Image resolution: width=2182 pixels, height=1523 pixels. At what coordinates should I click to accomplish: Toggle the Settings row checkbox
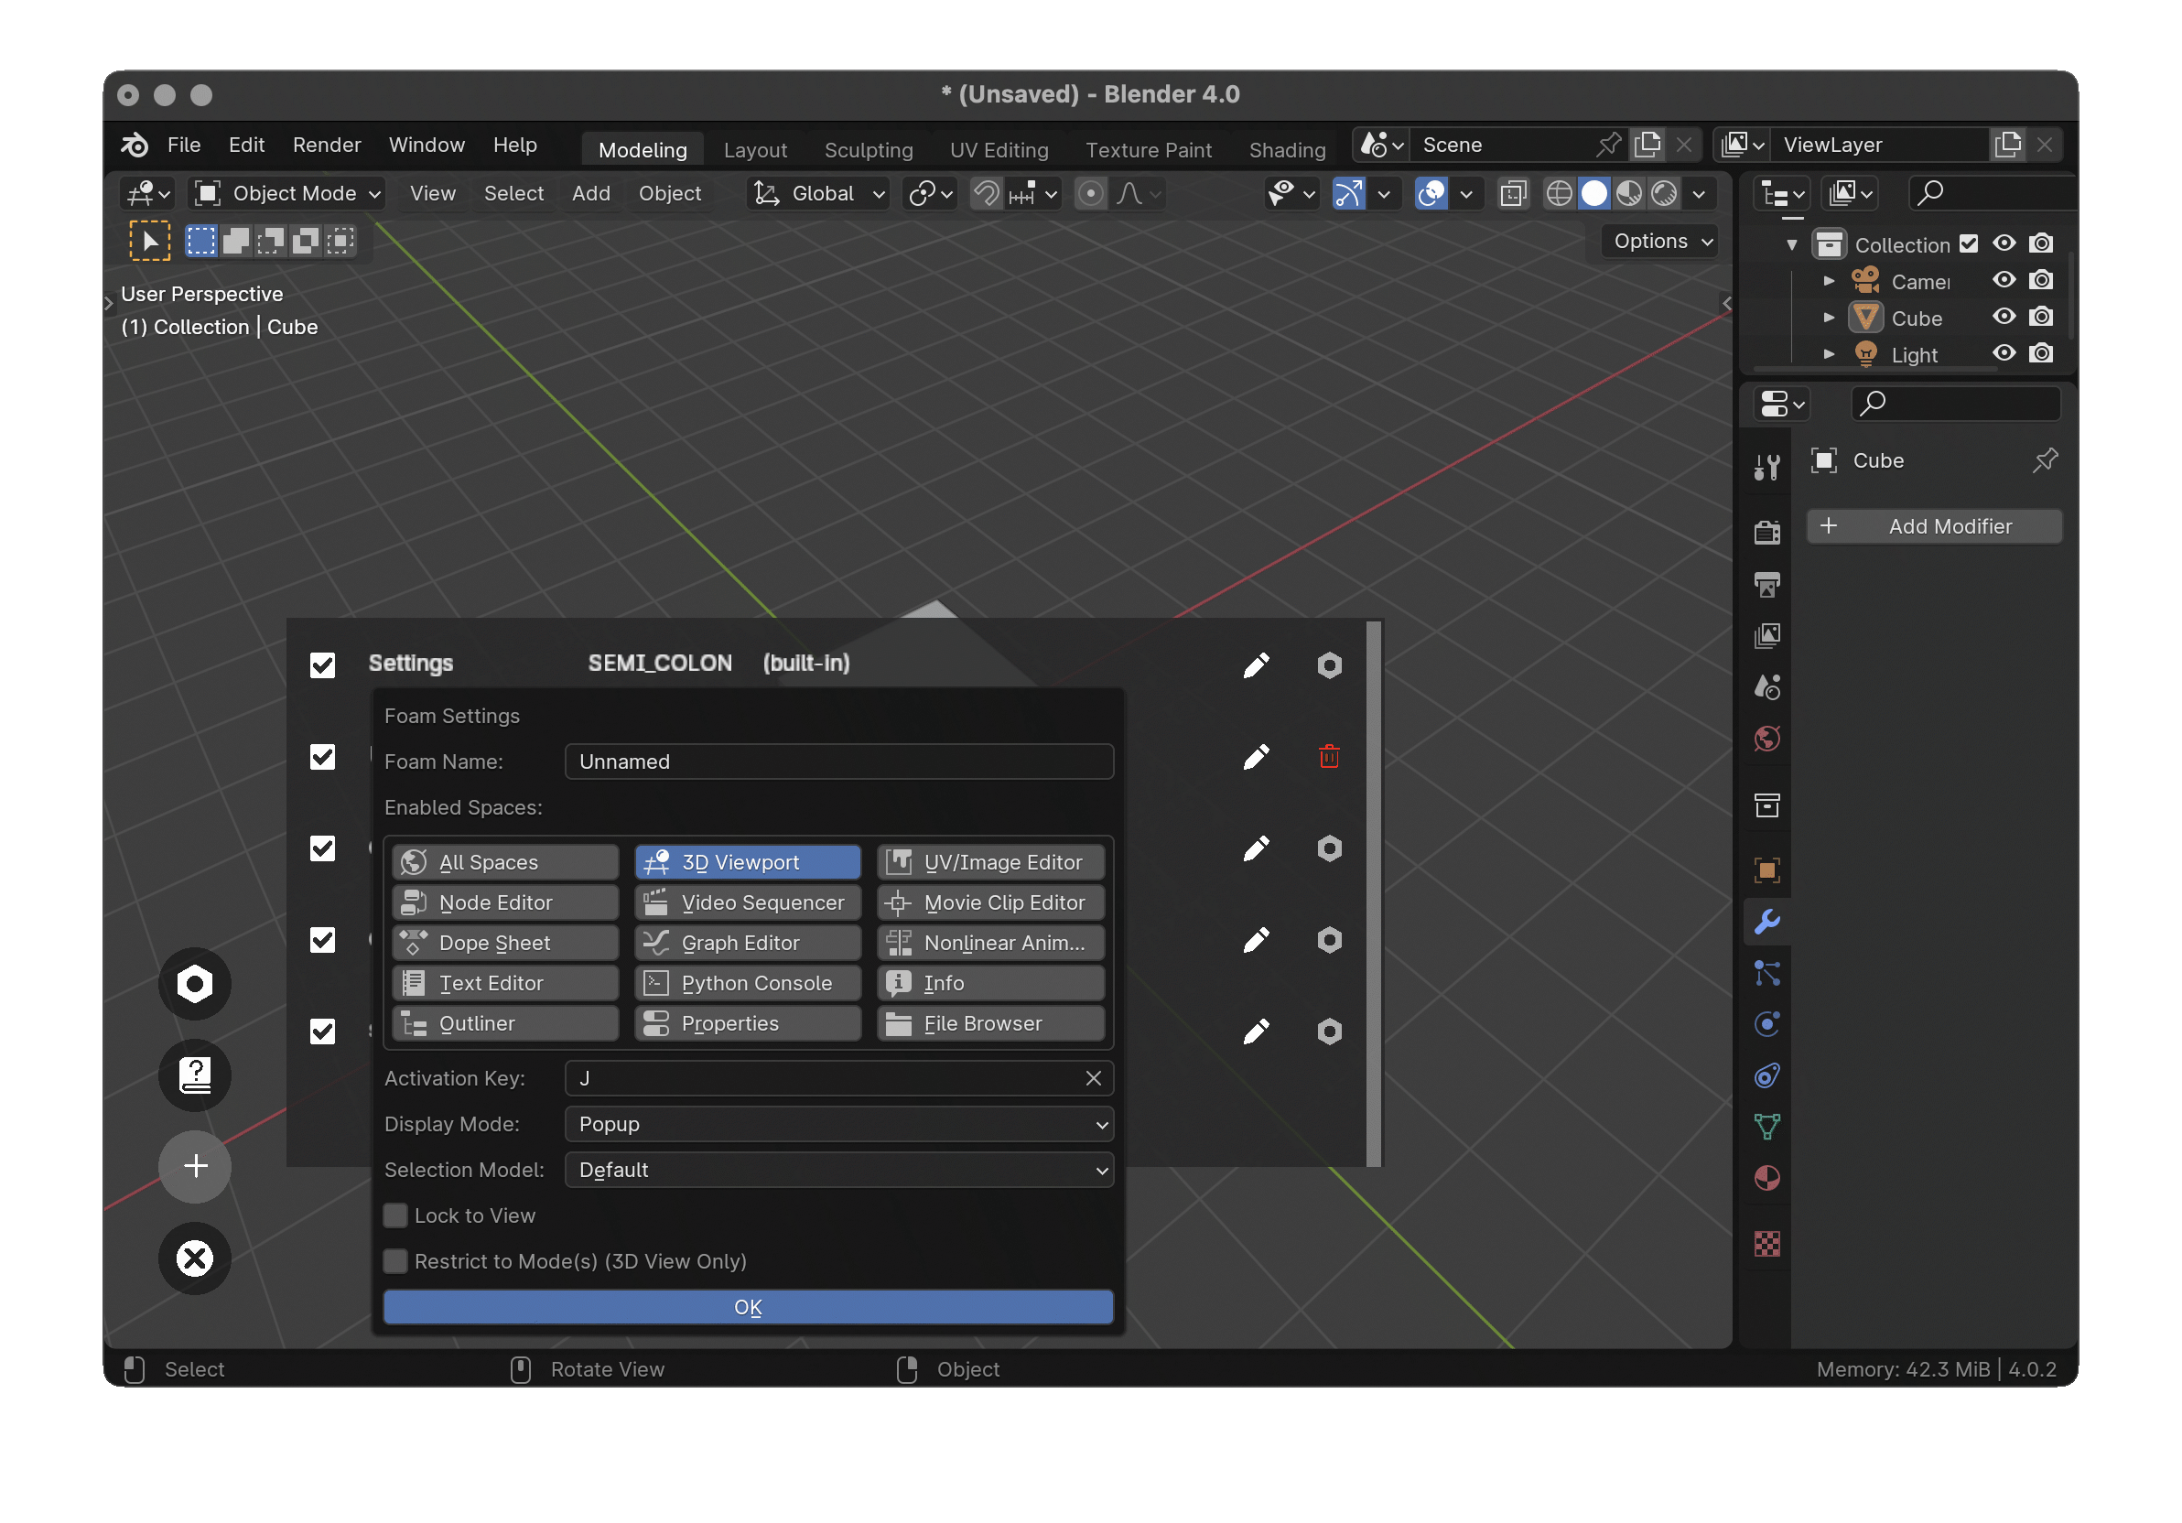(322, 665)
